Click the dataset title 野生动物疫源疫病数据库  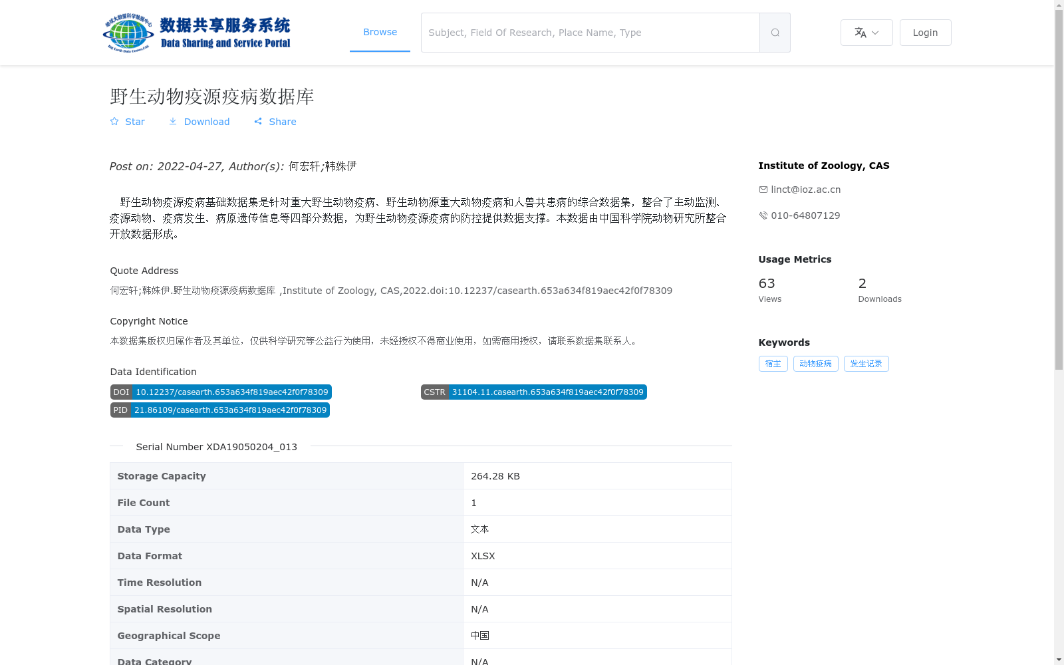coord(212,96)
